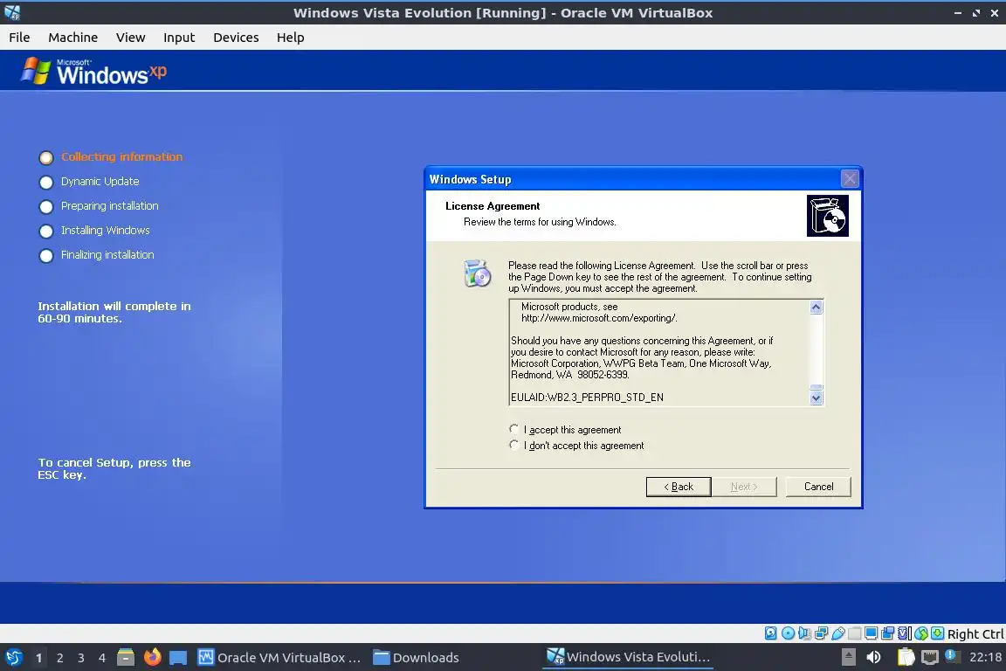Click the optical disk status icon
Viewport: 1006px width, 671px height.
(788, 633)
